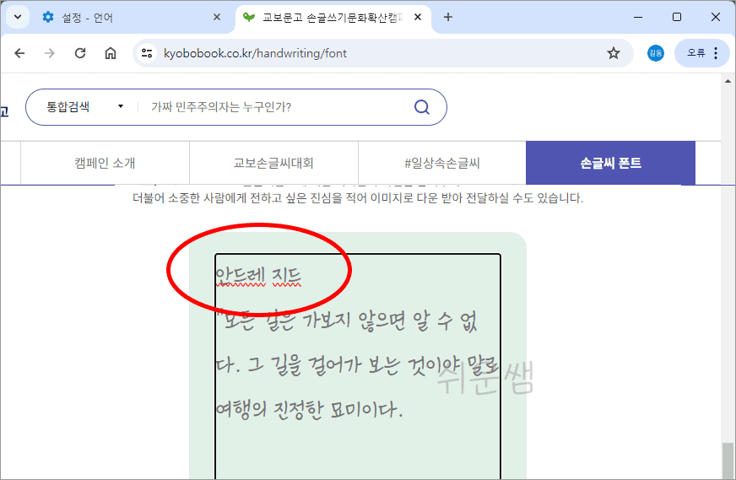
Task: Close the 교보문고 tab
Action: point(418,18)
